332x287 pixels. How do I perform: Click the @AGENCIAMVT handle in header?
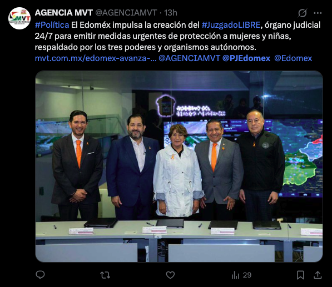click(x=126, y=13)
